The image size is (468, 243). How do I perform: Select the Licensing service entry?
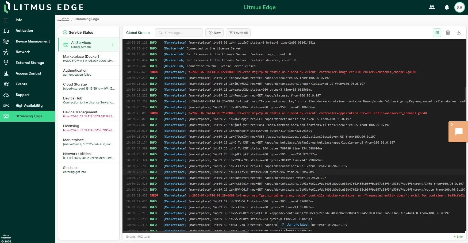89,128
